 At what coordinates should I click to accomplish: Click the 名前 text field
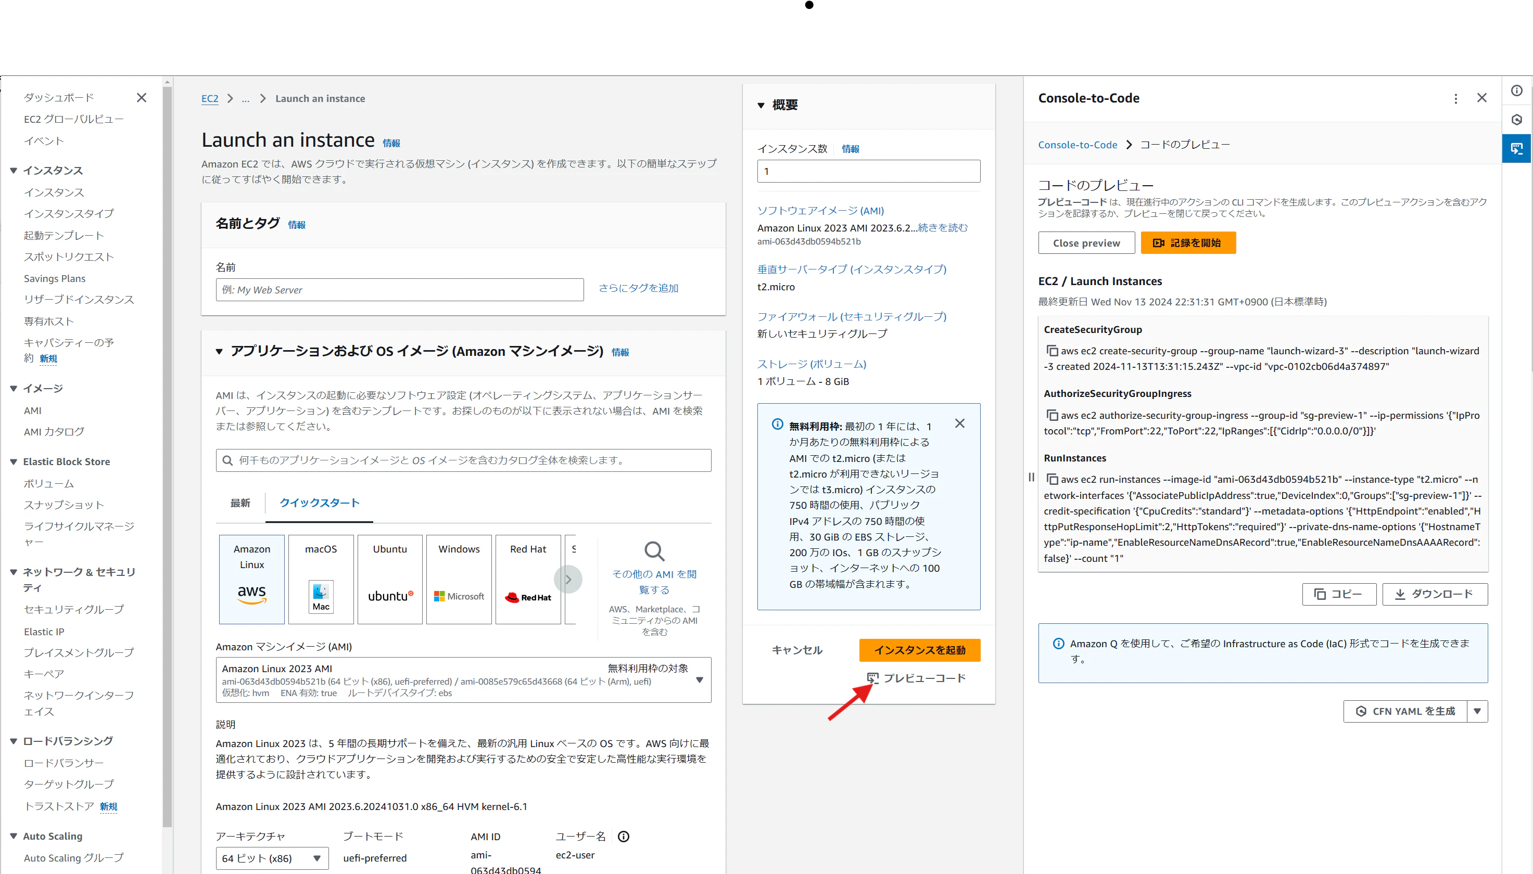pyautogui.click(x=399, y=290)
